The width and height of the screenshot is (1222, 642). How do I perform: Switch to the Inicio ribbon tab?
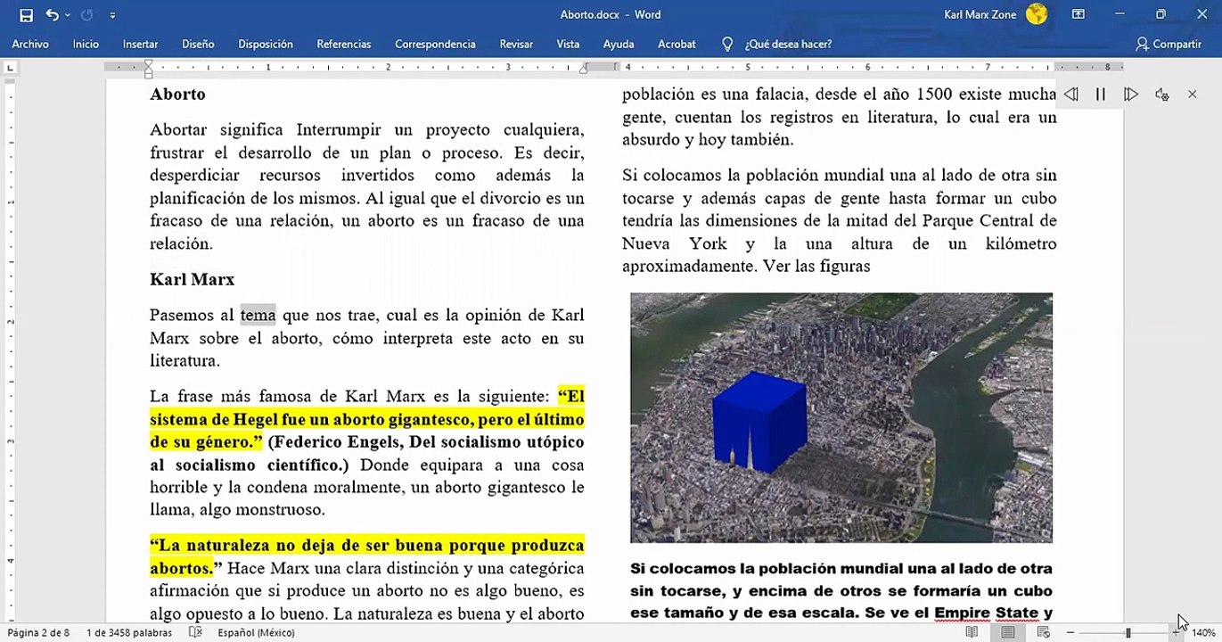pos(86,44)
